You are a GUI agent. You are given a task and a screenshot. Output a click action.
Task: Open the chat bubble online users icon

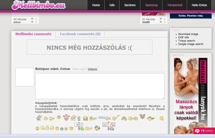[x=197, y=131]
